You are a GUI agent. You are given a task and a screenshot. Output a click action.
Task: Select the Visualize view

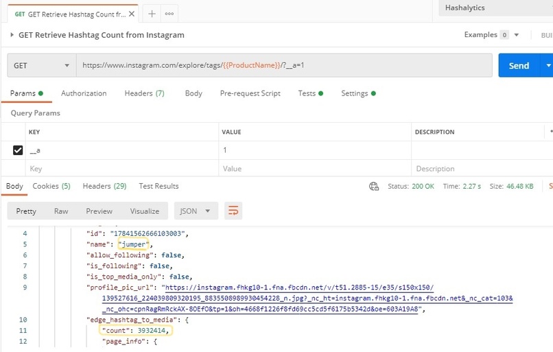[145, 211]
